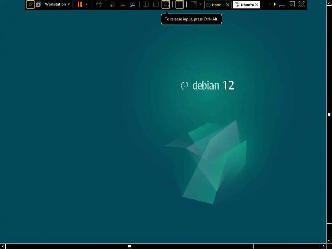Toggle the pin toolbar icon
The height and width of the screenshot is (249, 332).
(30, 5)
